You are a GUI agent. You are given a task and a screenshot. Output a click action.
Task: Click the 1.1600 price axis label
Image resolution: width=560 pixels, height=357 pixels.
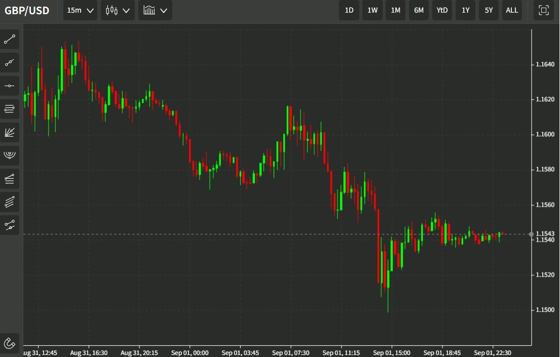click(x=545, y=134)
